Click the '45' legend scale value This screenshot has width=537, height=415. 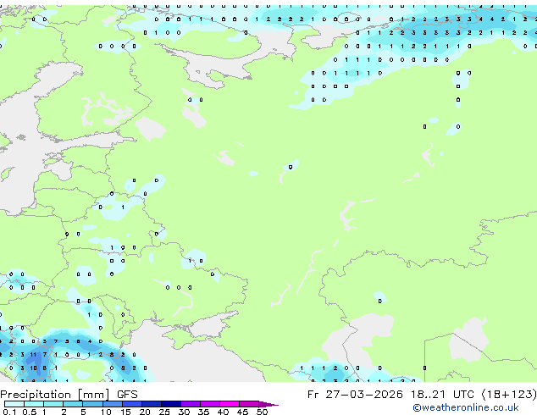point(242,412)
